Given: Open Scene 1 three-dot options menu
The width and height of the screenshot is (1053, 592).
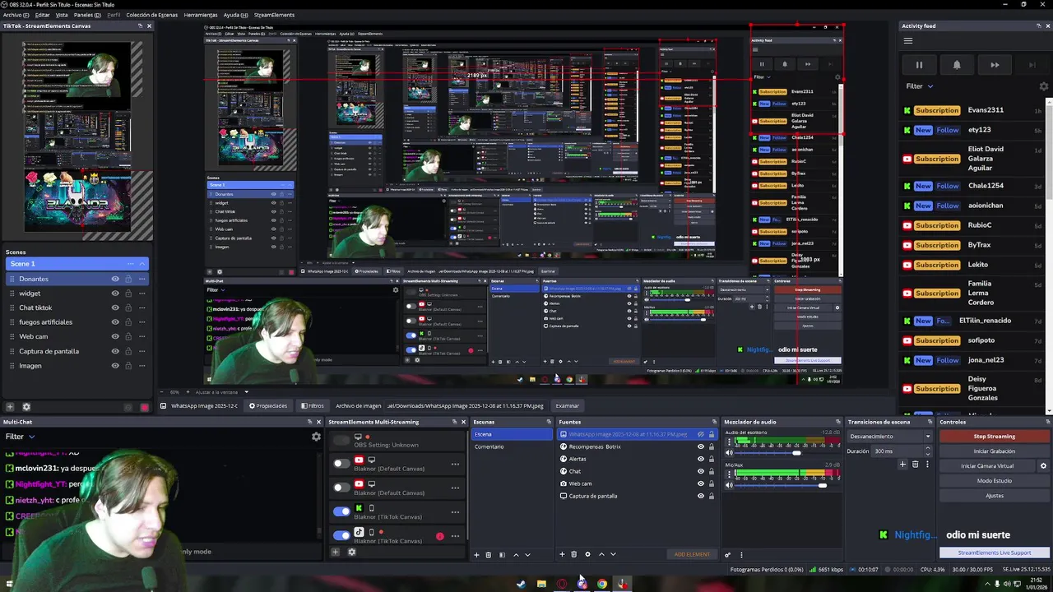Looking at the screenshot, I should 130,264.
